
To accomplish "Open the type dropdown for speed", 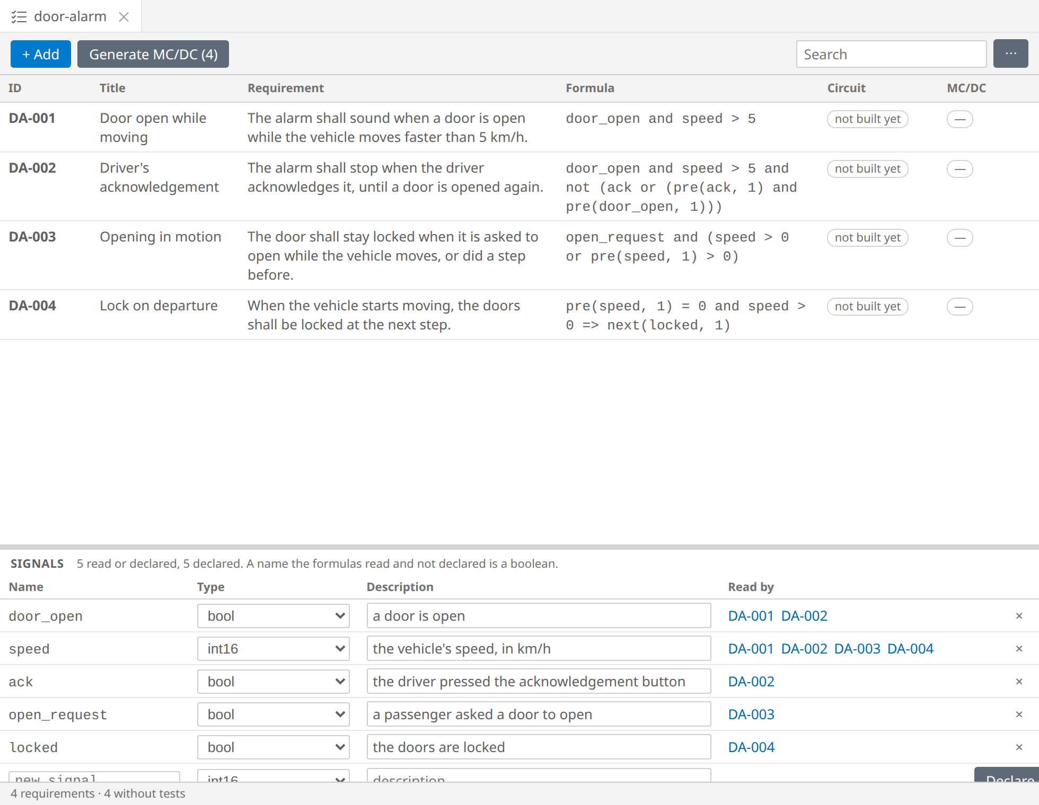I will point(274,649).
